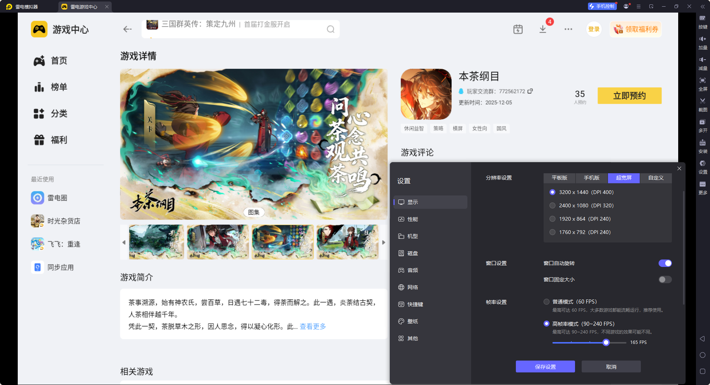Screen dimensions: 710x385
Task: Increase volume with the 加量 icon
Action: [x=703, y=43]
